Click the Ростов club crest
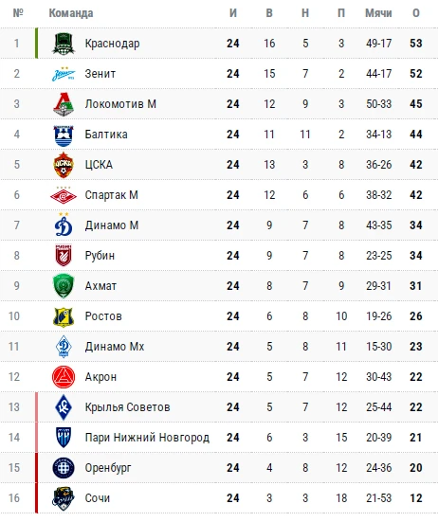This screenshot has height=522, width=438. tap(64, 316)
